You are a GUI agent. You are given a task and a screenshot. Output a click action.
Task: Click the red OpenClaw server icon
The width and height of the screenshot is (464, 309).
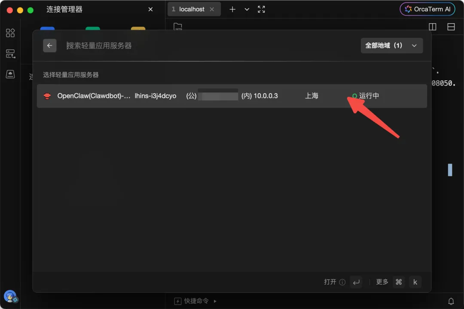pos(47,96)
